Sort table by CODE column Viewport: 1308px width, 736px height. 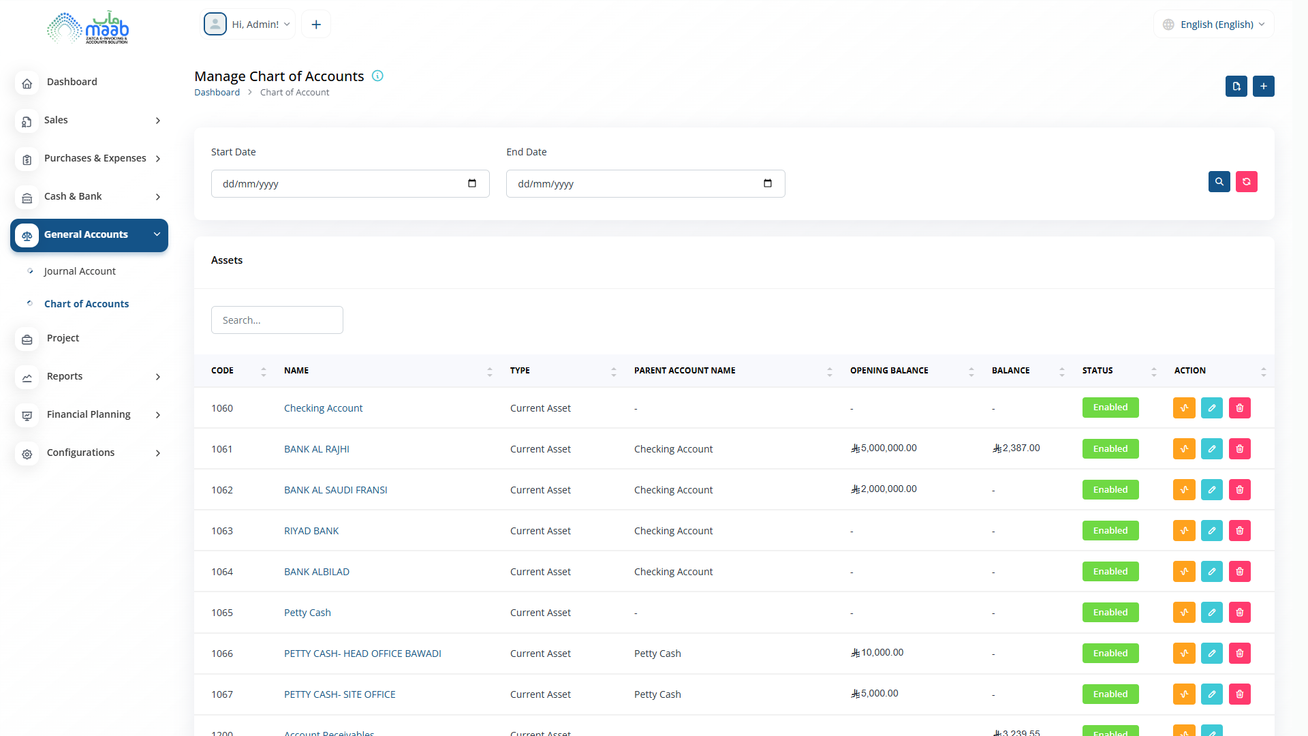coord(238,371)
